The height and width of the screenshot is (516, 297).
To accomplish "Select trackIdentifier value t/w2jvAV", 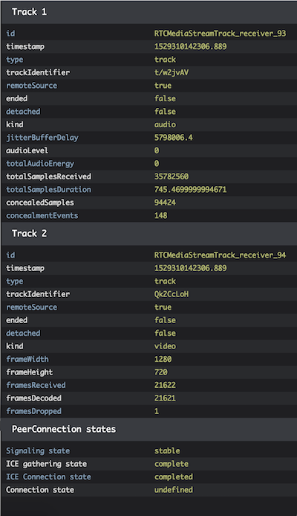I will (172, 72).
